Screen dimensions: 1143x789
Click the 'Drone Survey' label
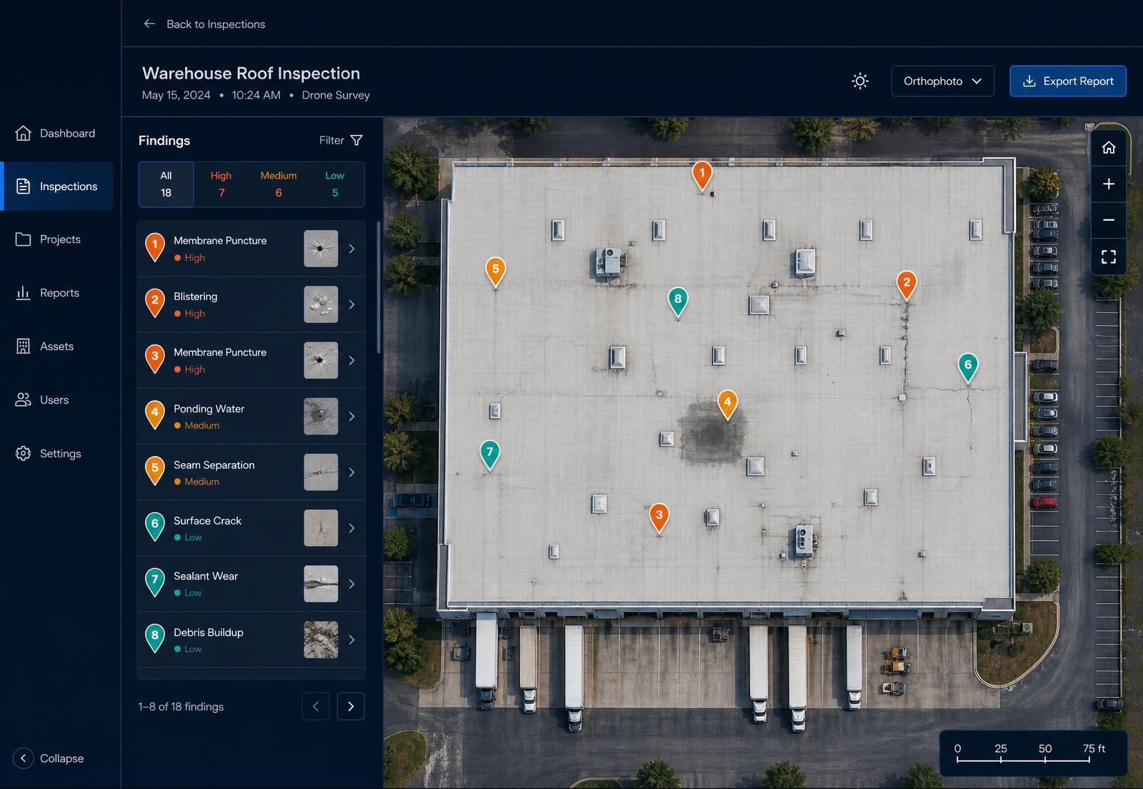336,95
